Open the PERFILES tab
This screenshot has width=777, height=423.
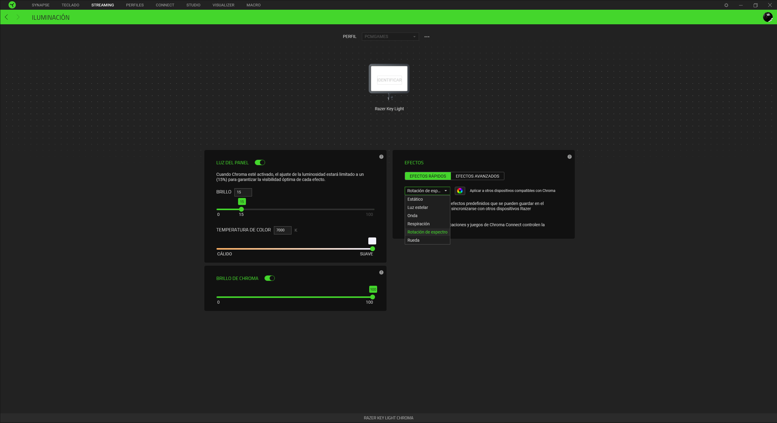[x=135, y=5]
